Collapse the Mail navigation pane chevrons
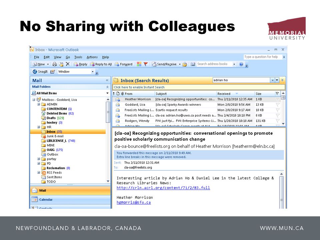 pos(107,80)
